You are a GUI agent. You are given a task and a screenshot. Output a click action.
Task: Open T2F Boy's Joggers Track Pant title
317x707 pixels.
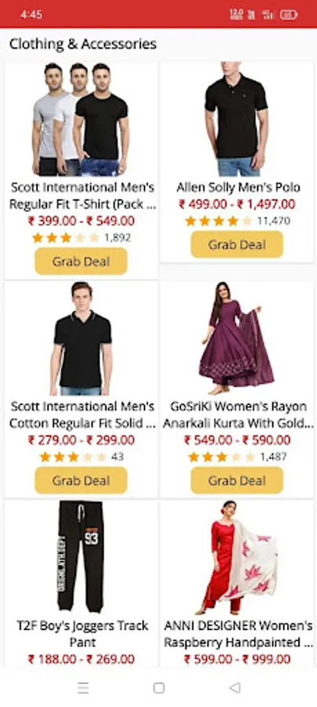pos(82,633)
